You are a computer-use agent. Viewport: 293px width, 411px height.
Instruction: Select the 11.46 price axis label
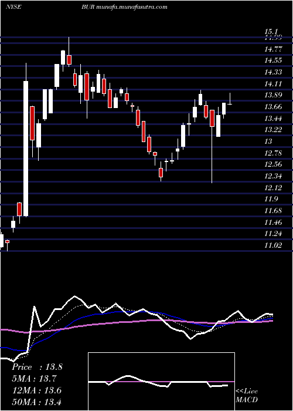click(273, 223)
